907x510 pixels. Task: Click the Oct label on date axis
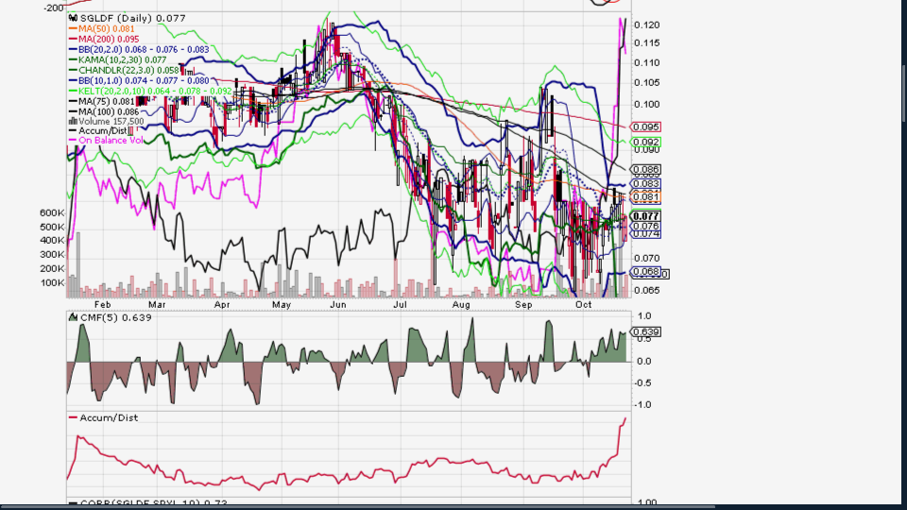pos(584,305)
